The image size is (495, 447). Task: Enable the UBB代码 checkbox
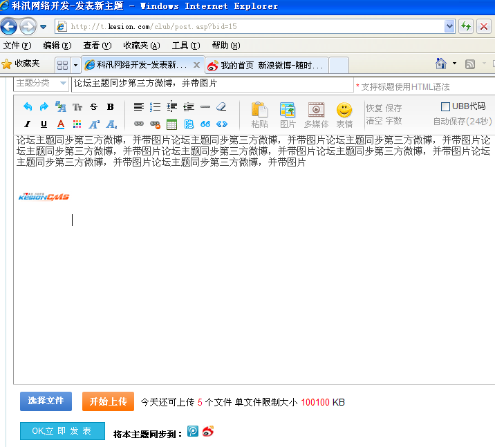point(446,106)
